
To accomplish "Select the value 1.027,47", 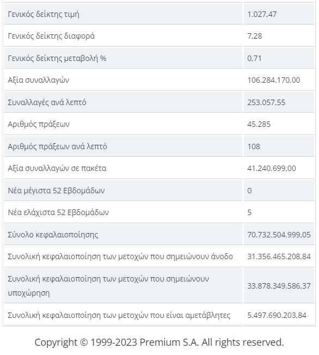I will click(262, 14).
